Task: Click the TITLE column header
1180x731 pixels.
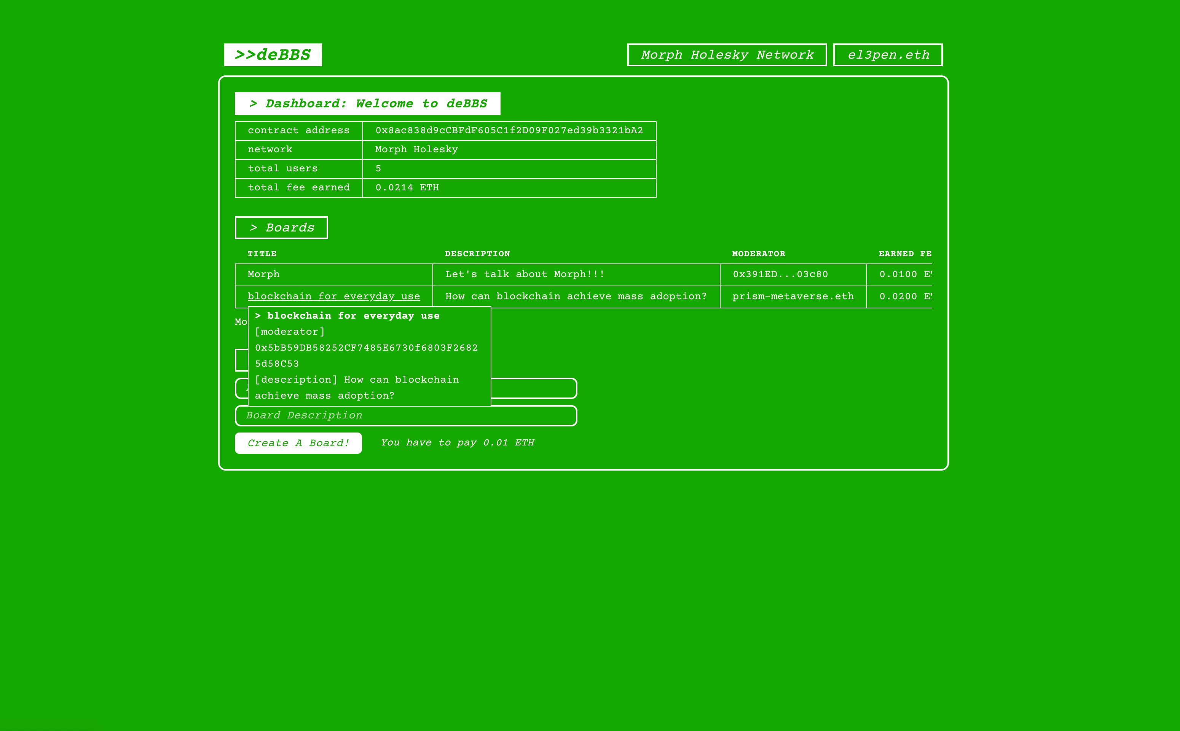Action: point(262,254)
